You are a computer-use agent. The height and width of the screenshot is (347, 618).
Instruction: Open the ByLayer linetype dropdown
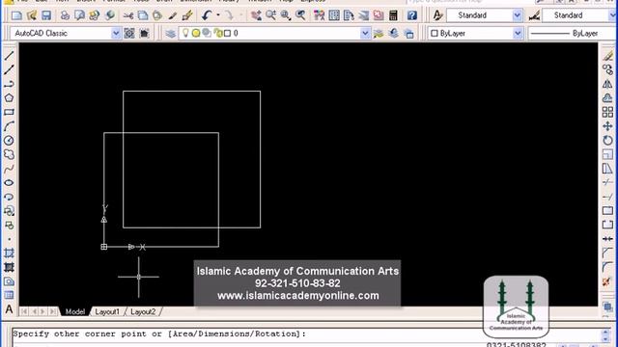[572, 34]
